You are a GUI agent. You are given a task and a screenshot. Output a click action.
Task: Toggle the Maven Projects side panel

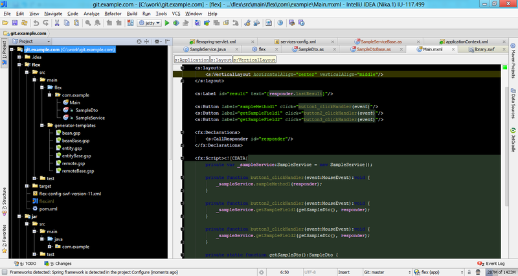pos(513,61)
